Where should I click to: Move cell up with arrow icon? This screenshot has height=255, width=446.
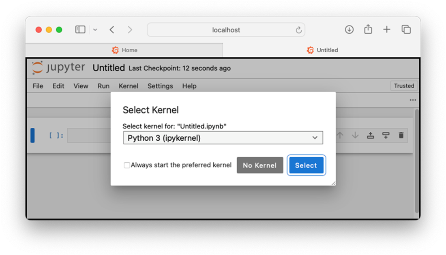click(340, 135)
